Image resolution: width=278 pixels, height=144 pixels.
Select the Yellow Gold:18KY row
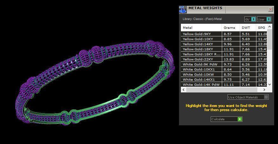224,49
